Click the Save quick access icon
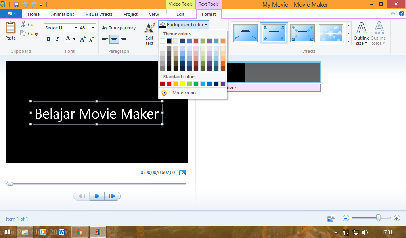The image size is (406, 238). [x=16, y=4]
